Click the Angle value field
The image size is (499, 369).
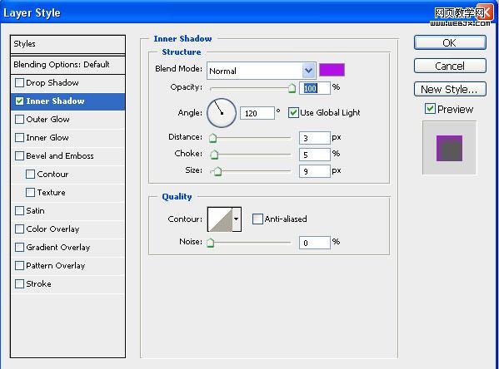pos(257,113)
